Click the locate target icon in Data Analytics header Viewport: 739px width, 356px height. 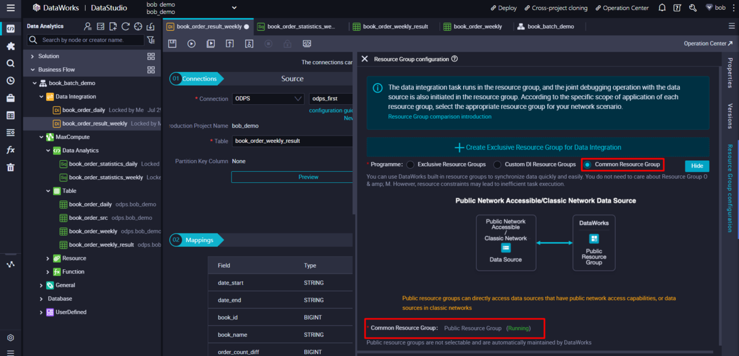click(x=138, y=26)
